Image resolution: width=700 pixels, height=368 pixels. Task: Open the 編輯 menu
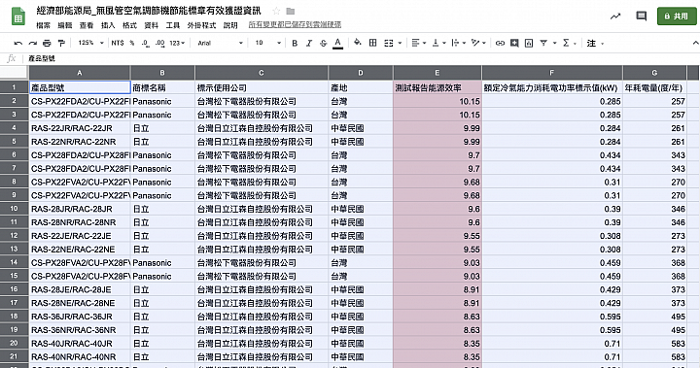point(65,25)
